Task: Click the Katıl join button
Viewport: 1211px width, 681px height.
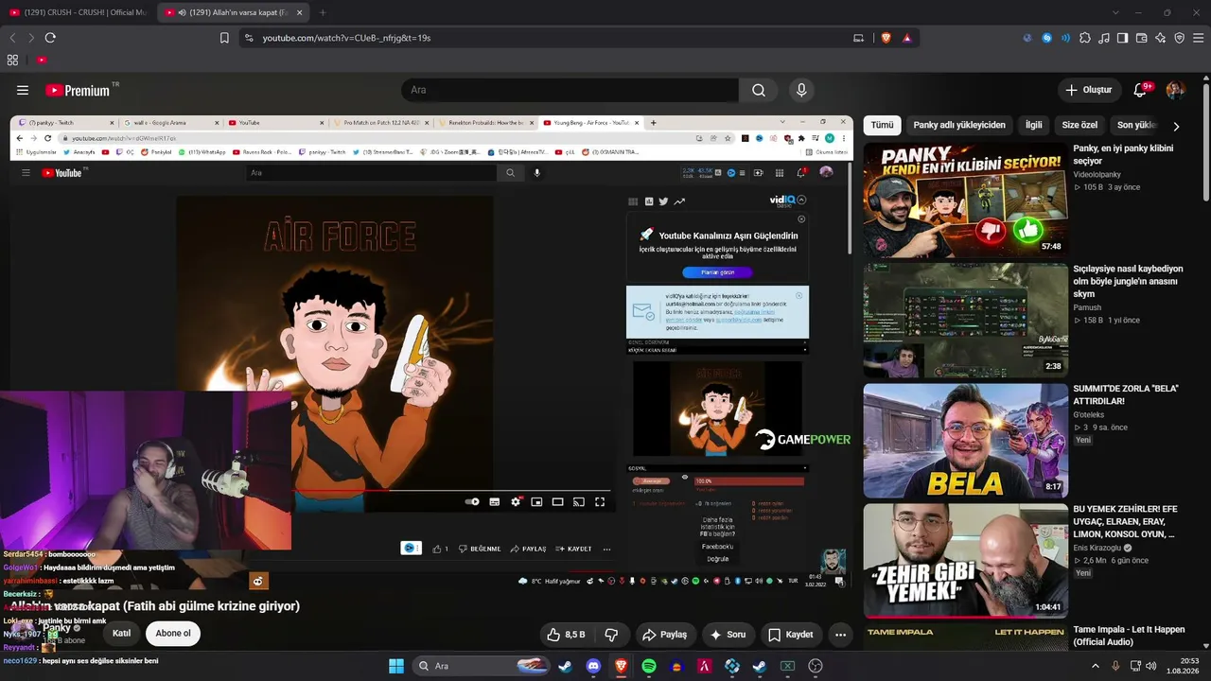Action: 122,634
